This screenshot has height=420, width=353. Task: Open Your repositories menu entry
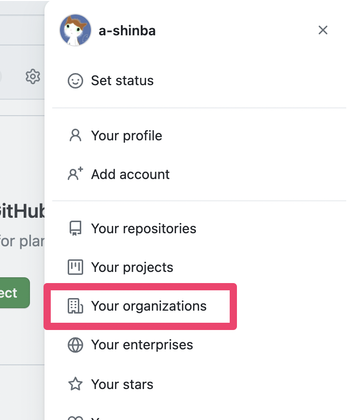pyautogui.click(x=143, y=228)
